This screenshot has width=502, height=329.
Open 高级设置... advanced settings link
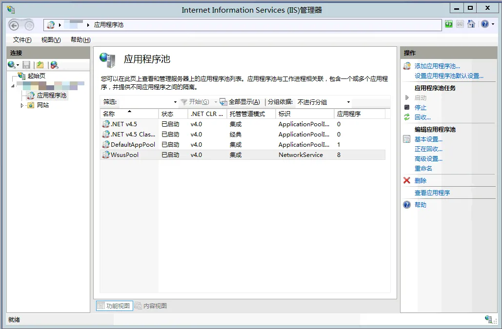(428, 158)
